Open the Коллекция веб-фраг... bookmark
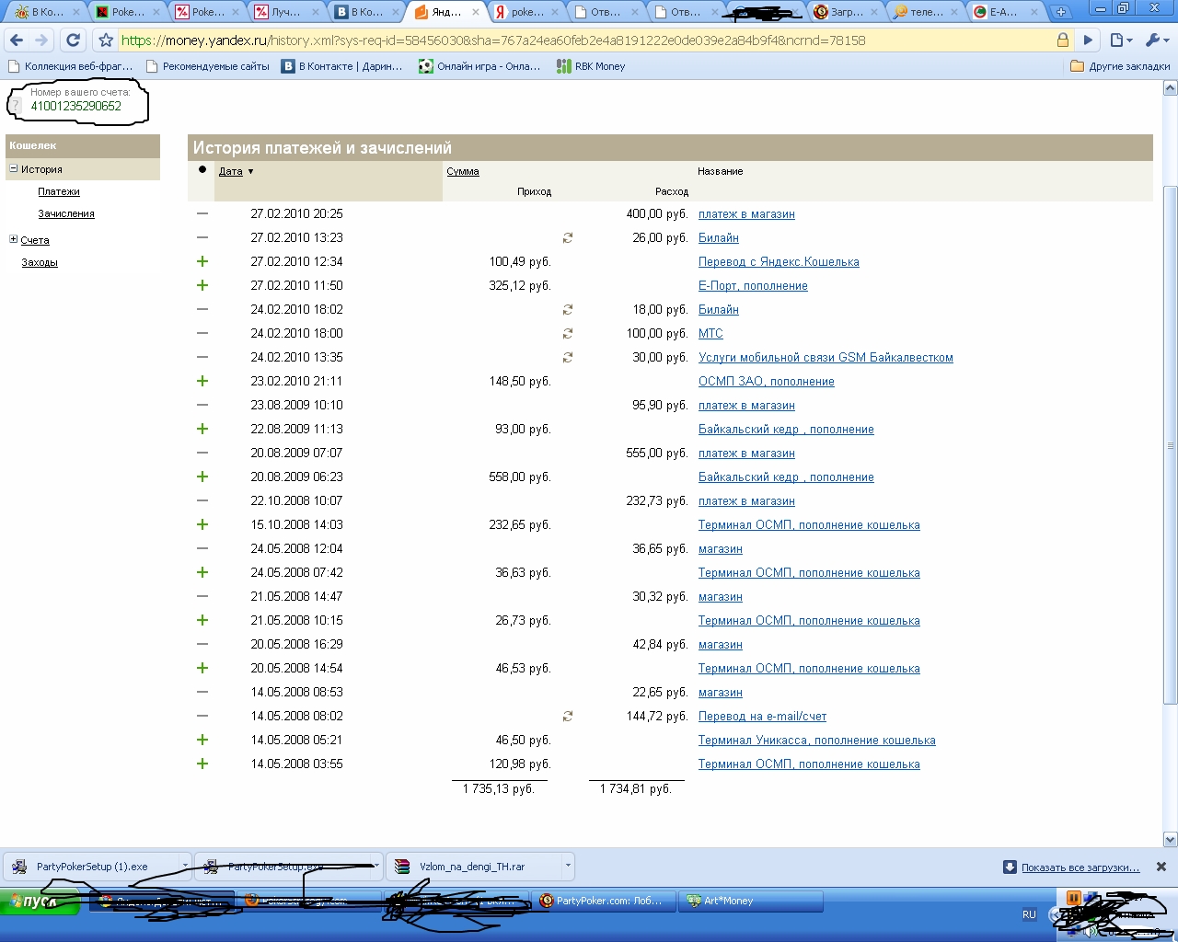The image size is (1178, 942). [70, 66]
